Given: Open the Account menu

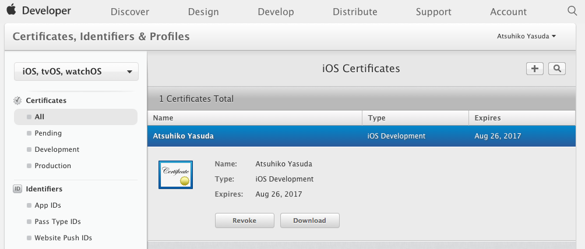Looking at the screenshot, I should click(x=509, y=12).
